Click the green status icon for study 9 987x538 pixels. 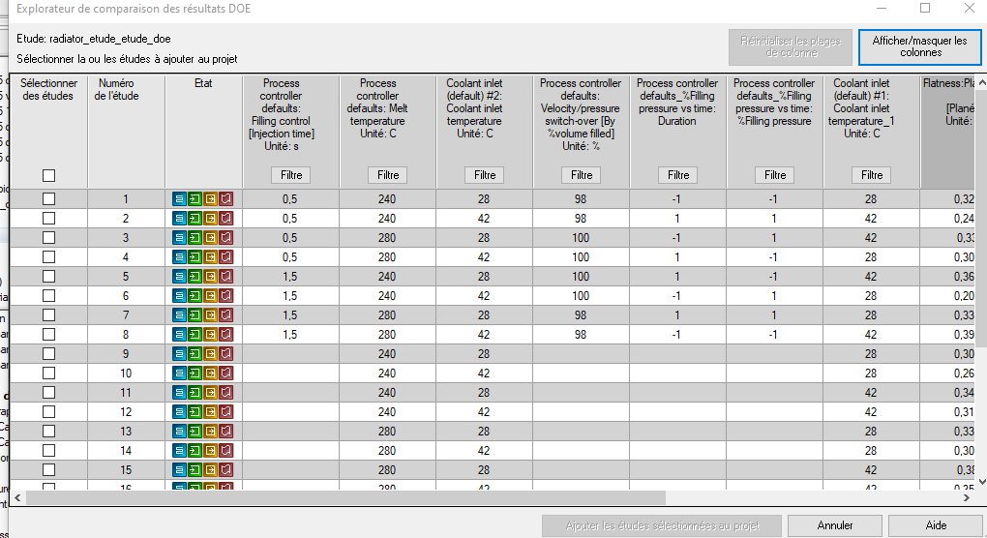(195, 354)
